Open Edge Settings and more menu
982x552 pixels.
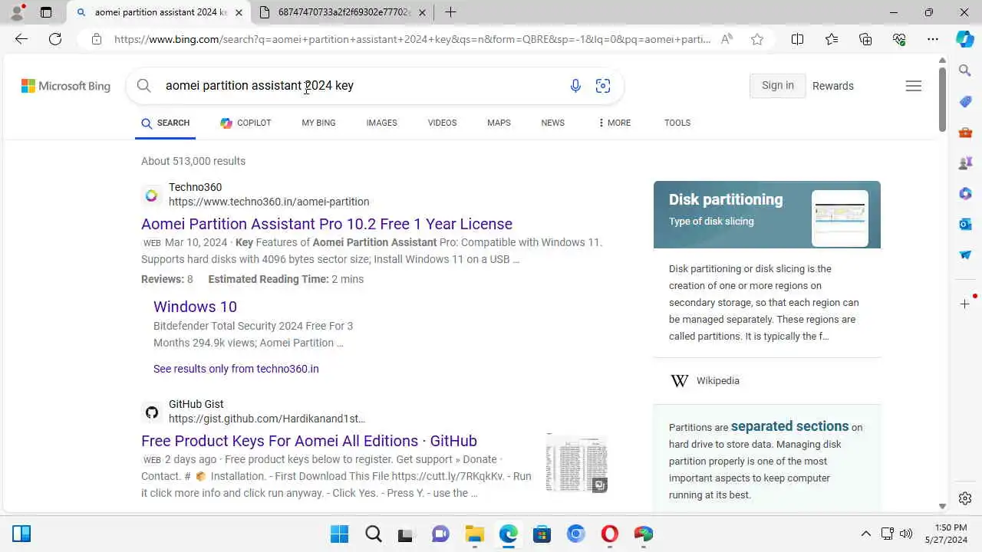(x=933, y=39)
